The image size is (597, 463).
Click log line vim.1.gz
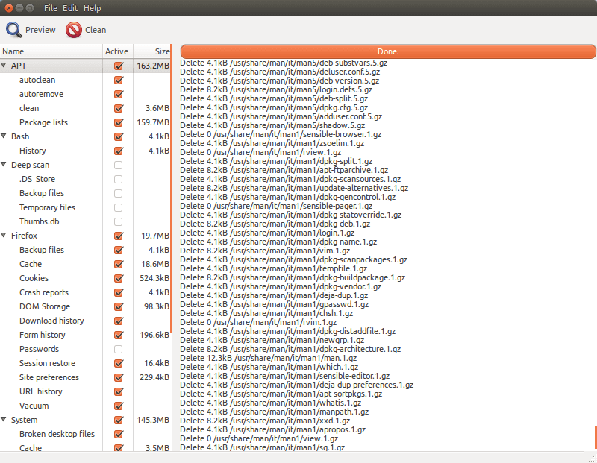[265, 251]
